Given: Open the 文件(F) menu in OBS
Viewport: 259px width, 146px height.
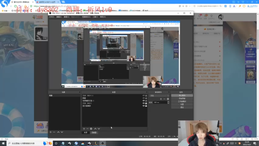Looking at the screenshot, I should tap(51, 17).
